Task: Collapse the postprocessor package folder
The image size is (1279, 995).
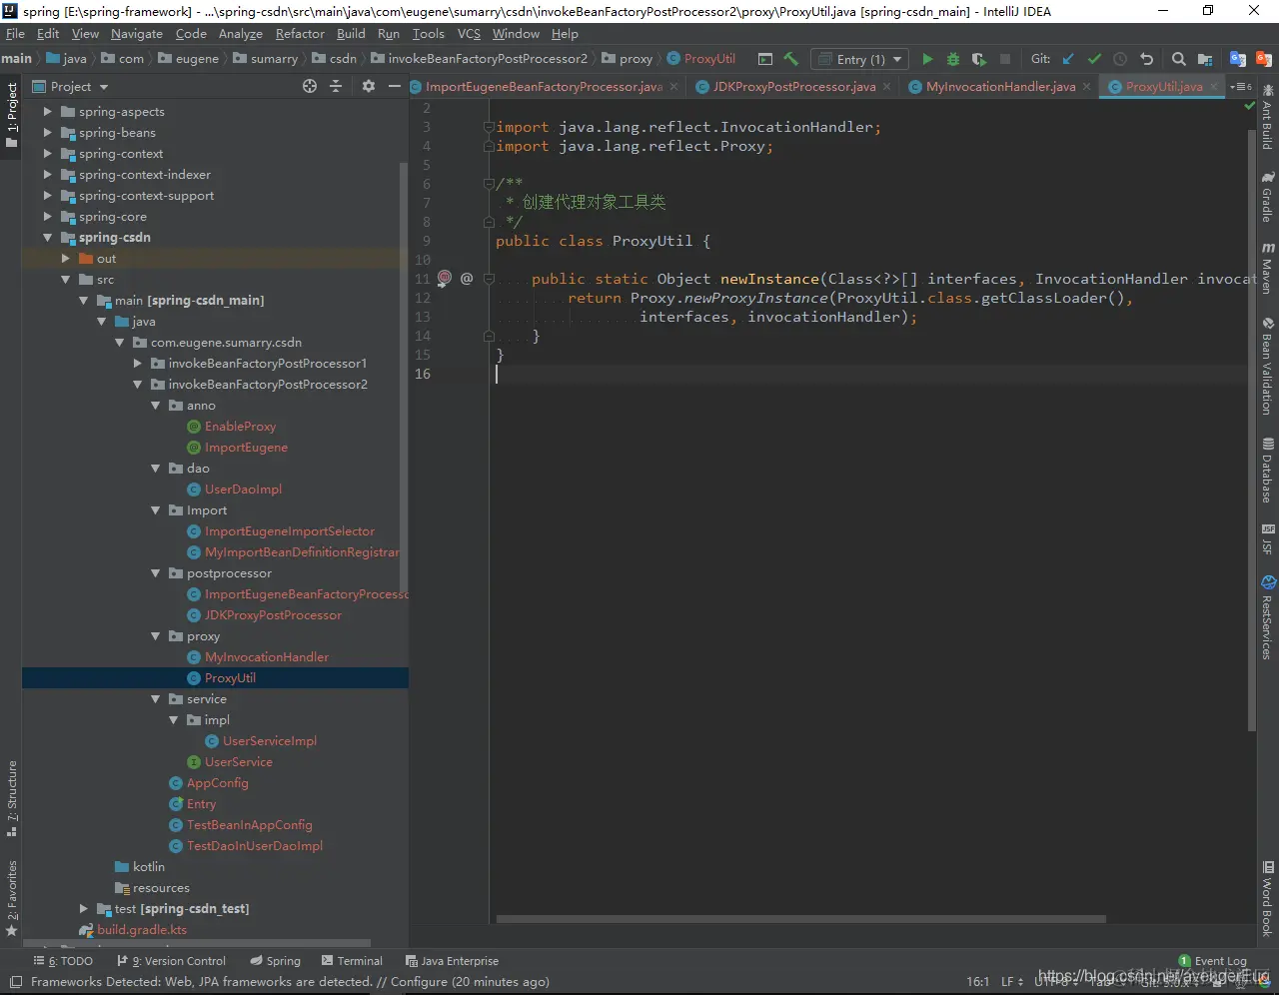Action: click(156, 573)
